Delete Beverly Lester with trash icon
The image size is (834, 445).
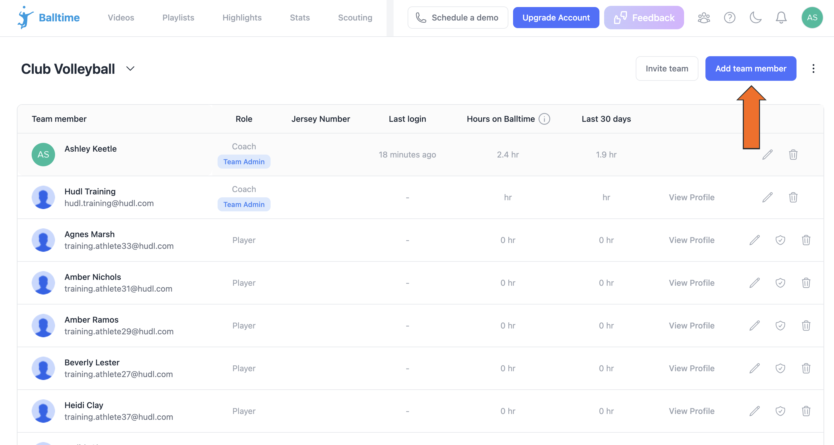click(x=806, y=368)
